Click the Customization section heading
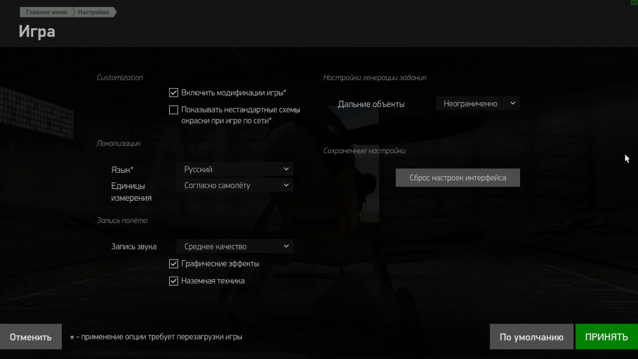The width and height of the screenshot is (638, 359). click(120, 78)
